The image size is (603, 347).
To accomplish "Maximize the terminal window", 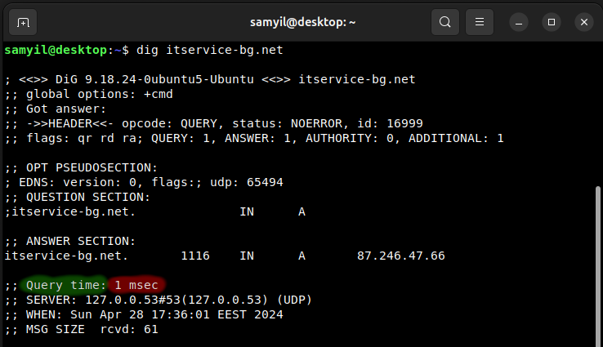I will (551, 23).
